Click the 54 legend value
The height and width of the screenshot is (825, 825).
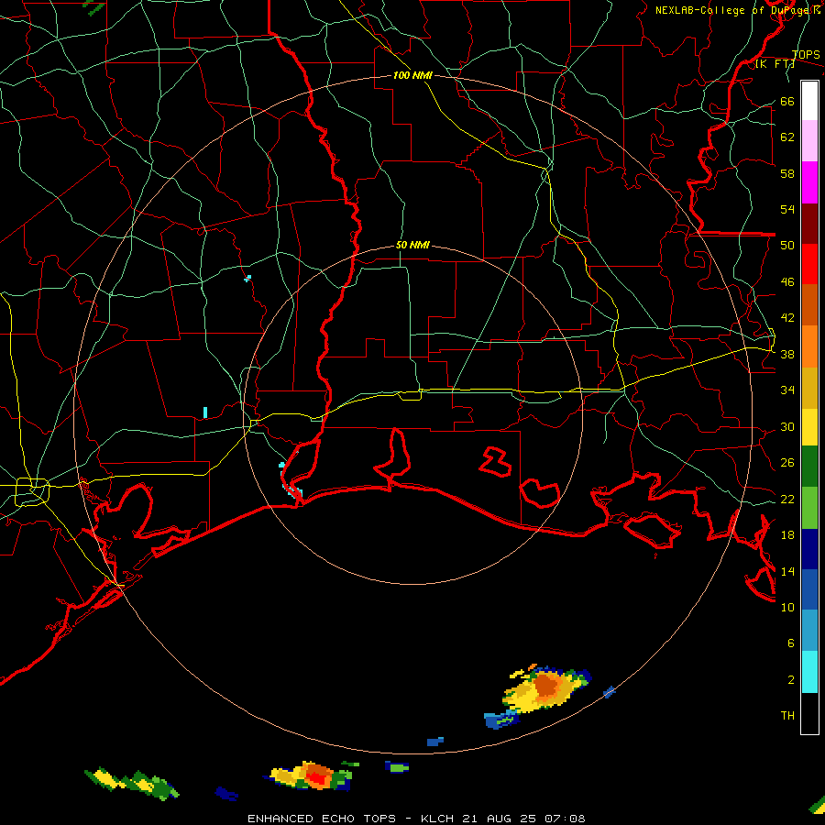click(787, 209)
